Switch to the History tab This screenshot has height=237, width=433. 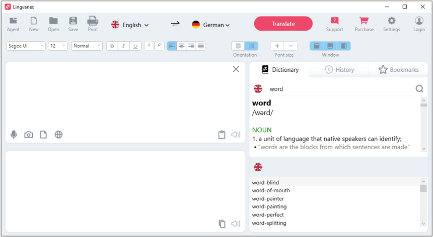[x=339, y=70]
